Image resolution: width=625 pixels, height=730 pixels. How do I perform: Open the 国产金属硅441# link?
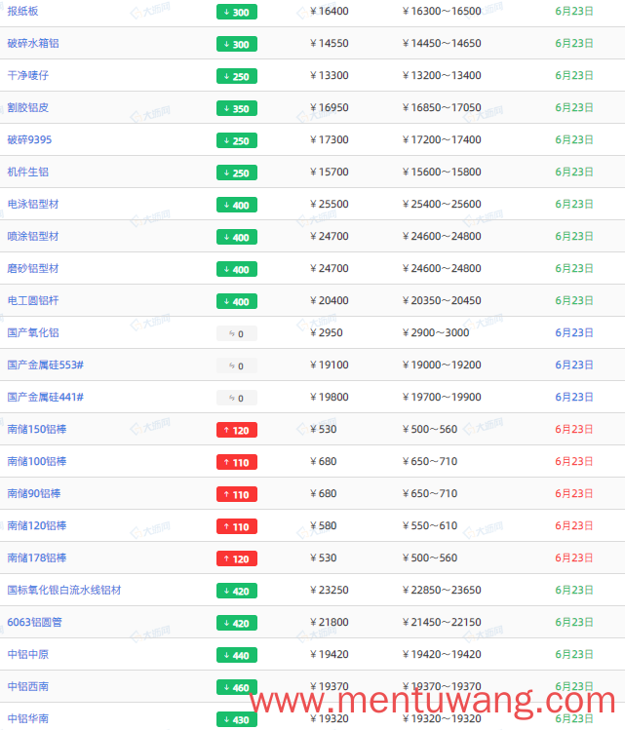click(x=45, y=397)
